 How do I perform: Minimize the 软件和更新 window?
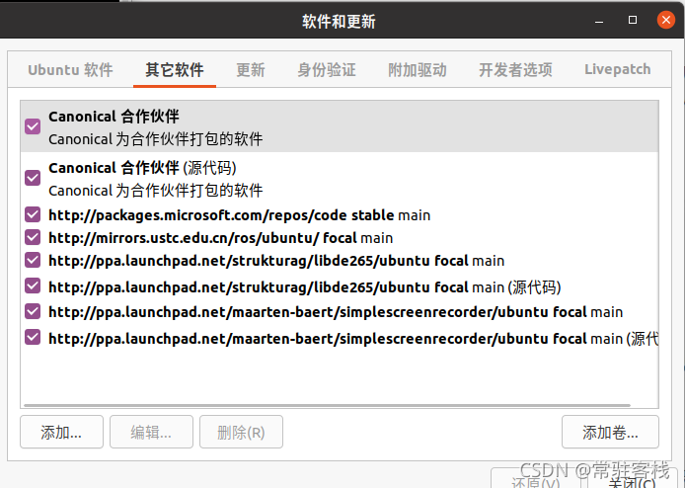(x=599, y=20)
